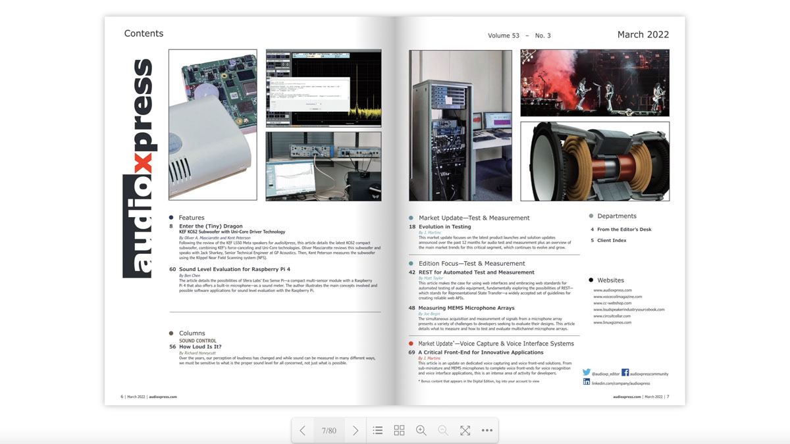Click the 'Volume 53' text
This screenshot has height=444, width=790.
tap(504, 36)
